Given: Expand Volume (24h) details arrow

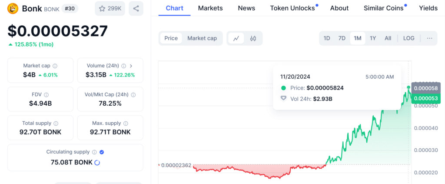Looking at the screenshot, I should (x=131, y=66).
